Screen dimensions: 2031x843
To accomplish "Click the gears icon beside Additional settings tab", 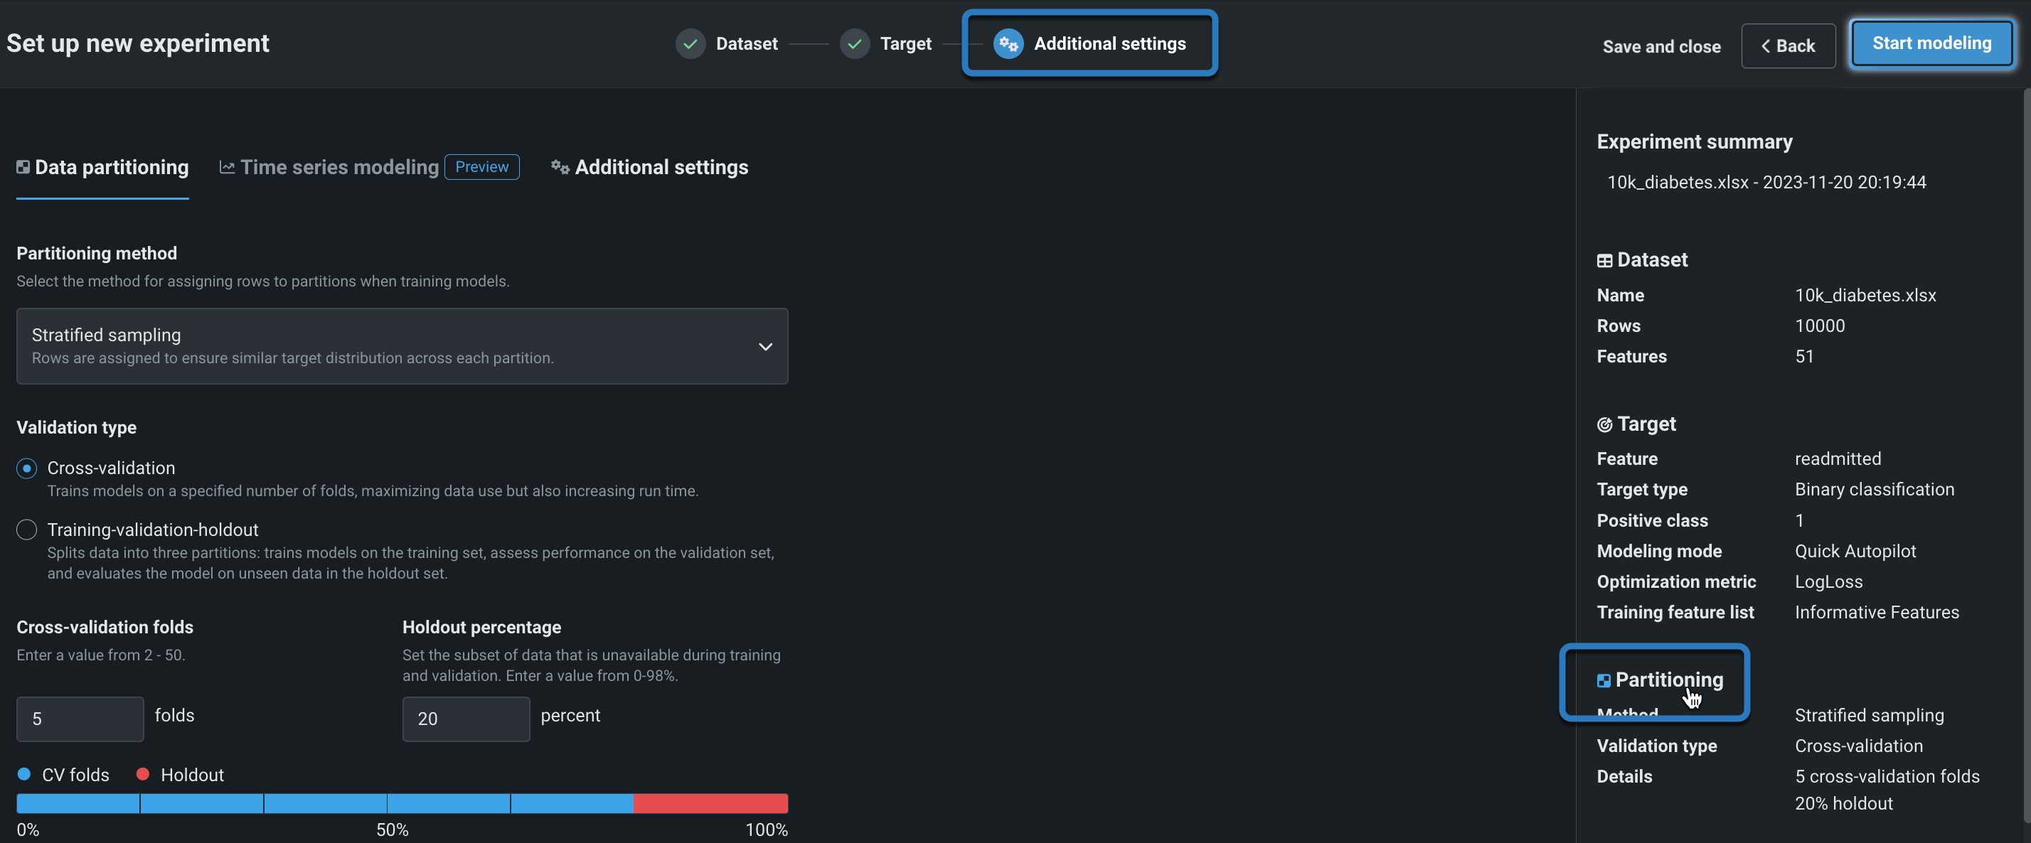I will (560, 167).
